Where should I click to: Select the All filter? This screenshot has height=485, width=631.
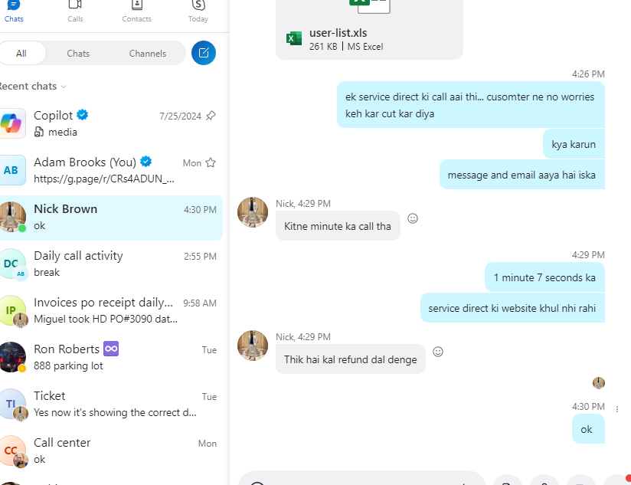point(21,54)
